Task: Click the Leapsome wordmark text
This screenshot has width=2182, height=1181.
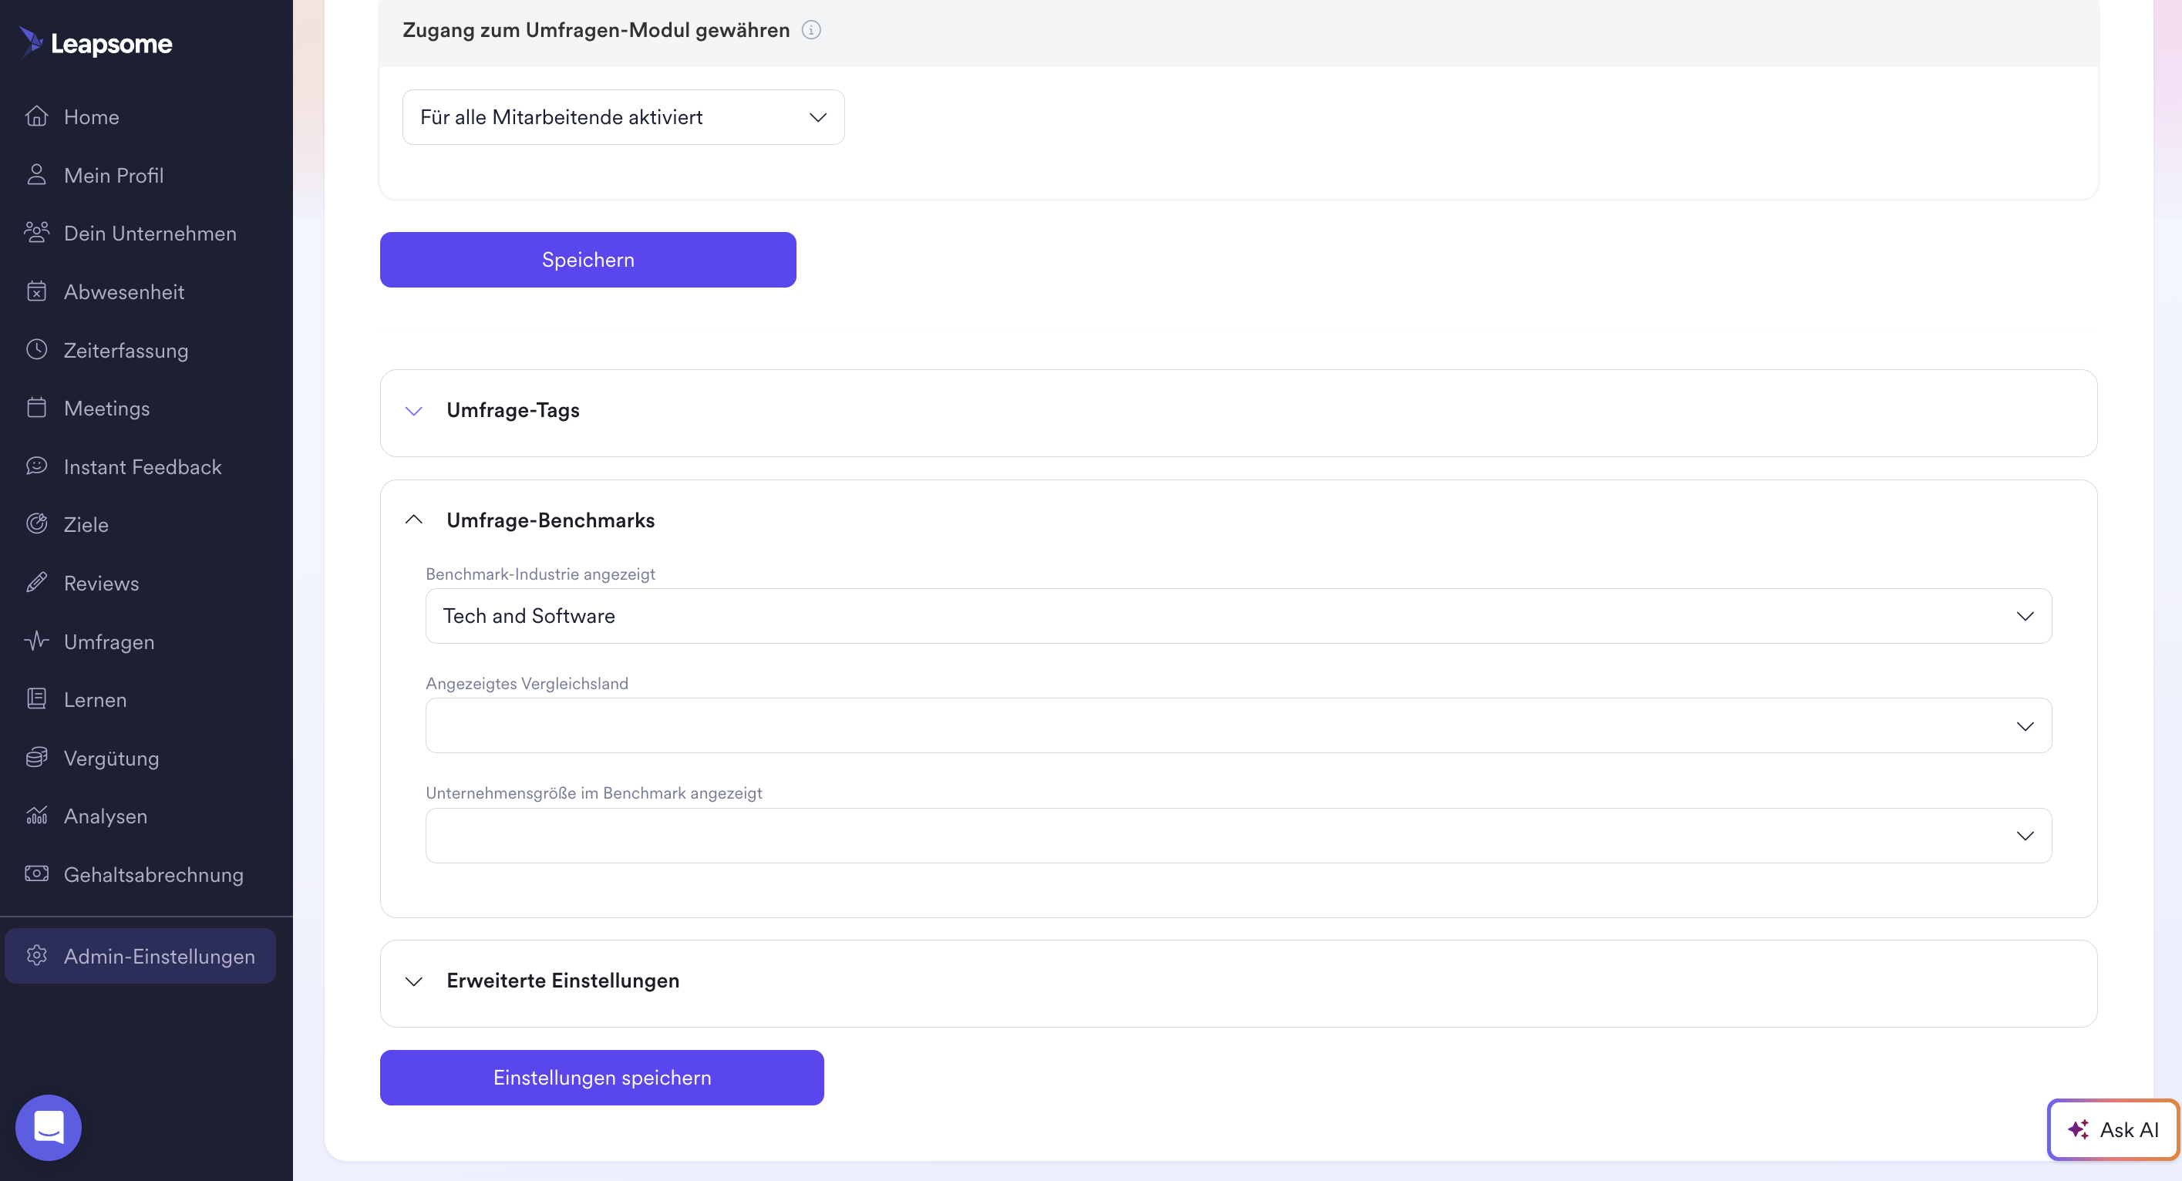Action: pyautogui.click(x=112, y=43)
